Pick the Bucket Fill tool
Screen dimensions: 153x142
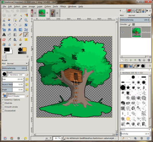[x=10, y=35]
